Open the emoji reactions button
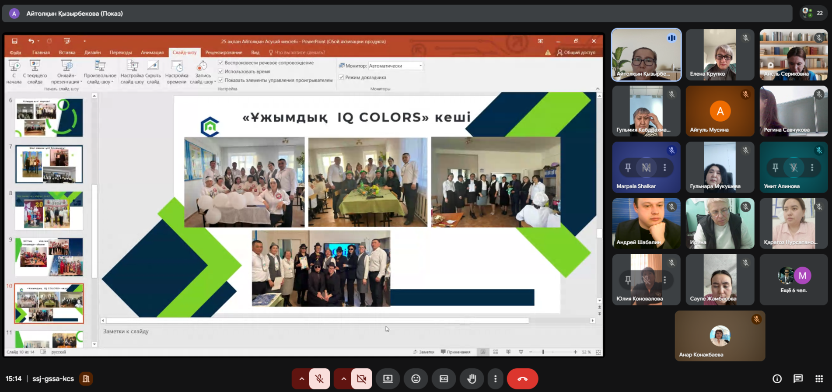 pyautogui.click(x=416, y=379)
